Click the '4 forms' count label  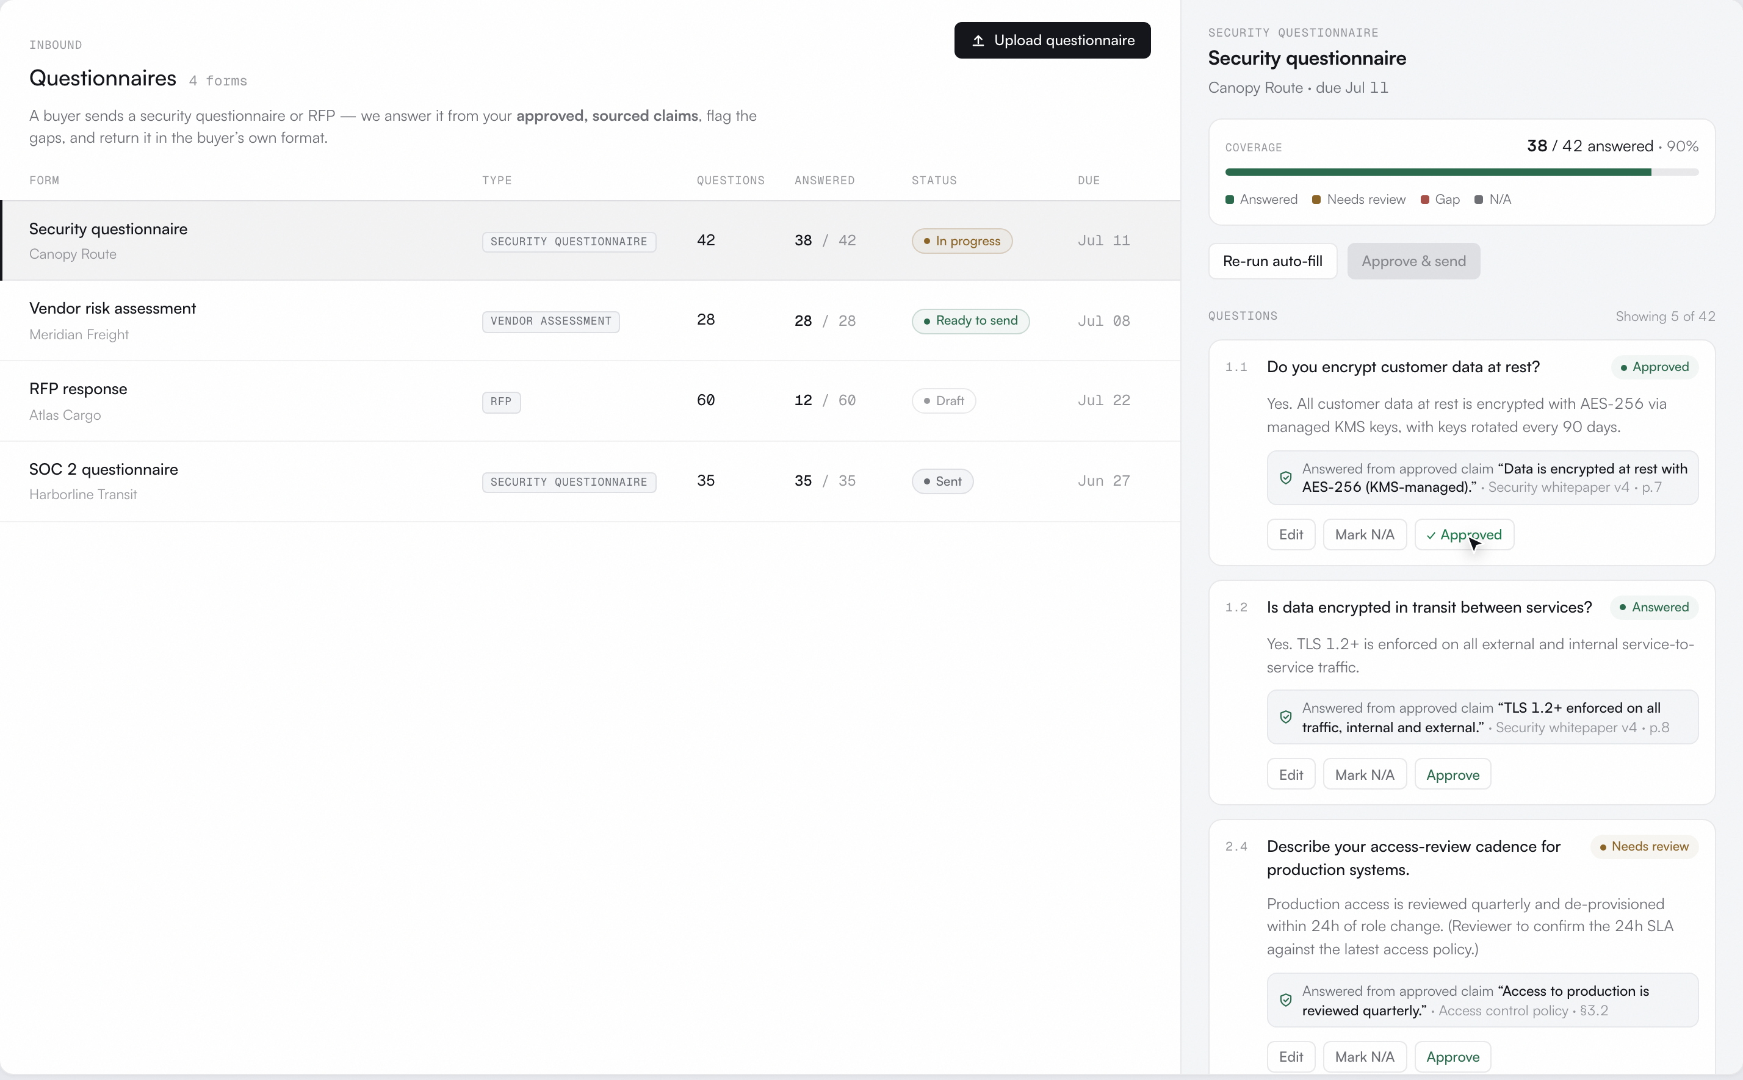[218, 81]
